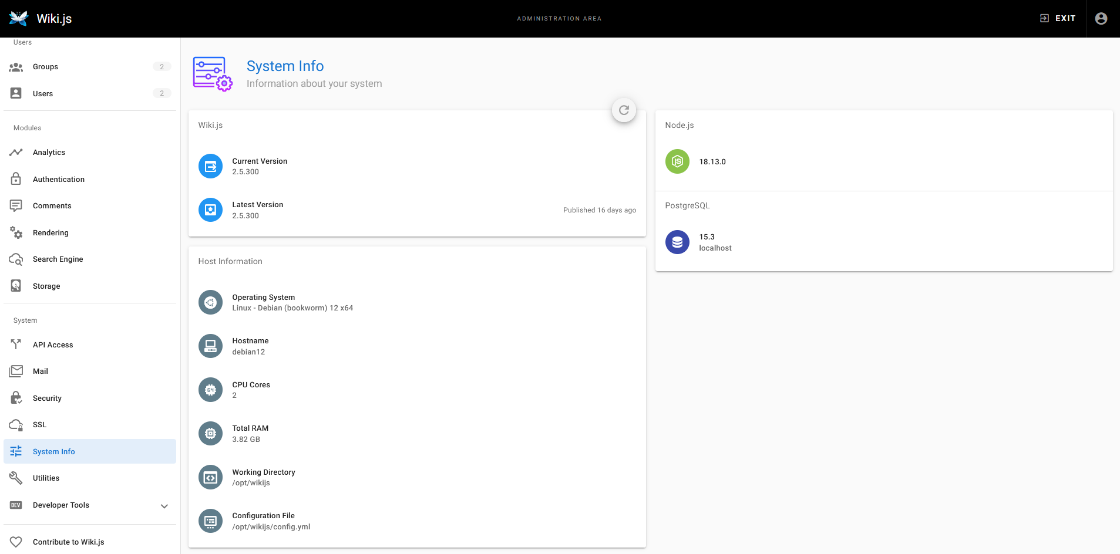Click the Configuration File icon
The width and height of the screenshot is (1120, 554).
coord(210,521)
